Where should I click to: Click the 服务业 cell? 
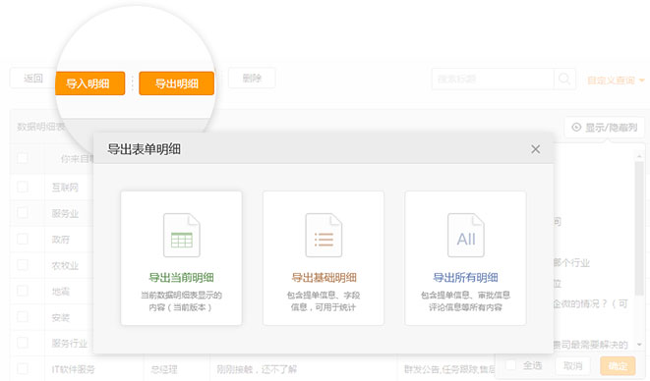(x=65, y=213)
